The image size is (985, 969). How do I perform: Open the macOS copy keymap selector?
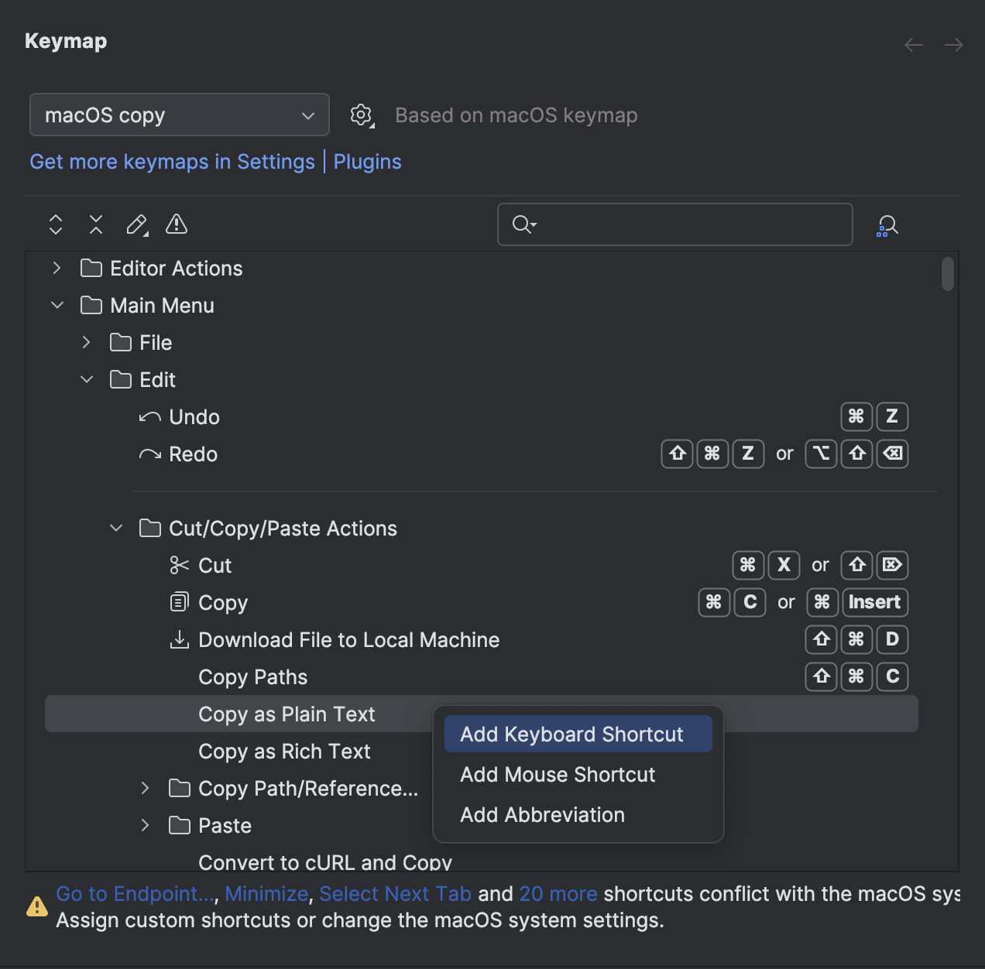click(x=179, y=115)
